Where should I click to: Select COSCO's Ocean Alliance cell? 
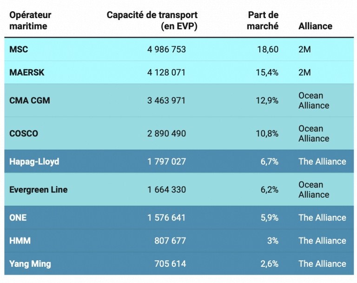[314, 134]
